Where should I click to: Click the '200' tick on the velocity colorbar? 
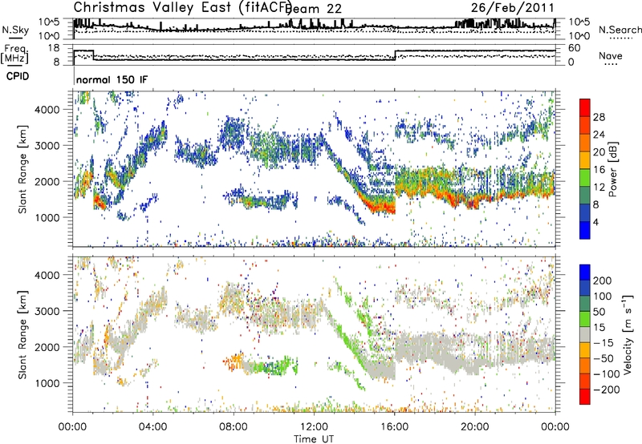click(x=603, y=281)
